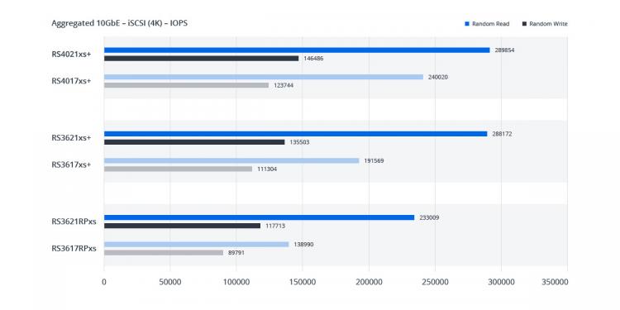Select the RS4017xs+ gray bar
Image resolution: width=620 pixels, height=310 pixels.
pyautogui.click(x=186, y=85)
